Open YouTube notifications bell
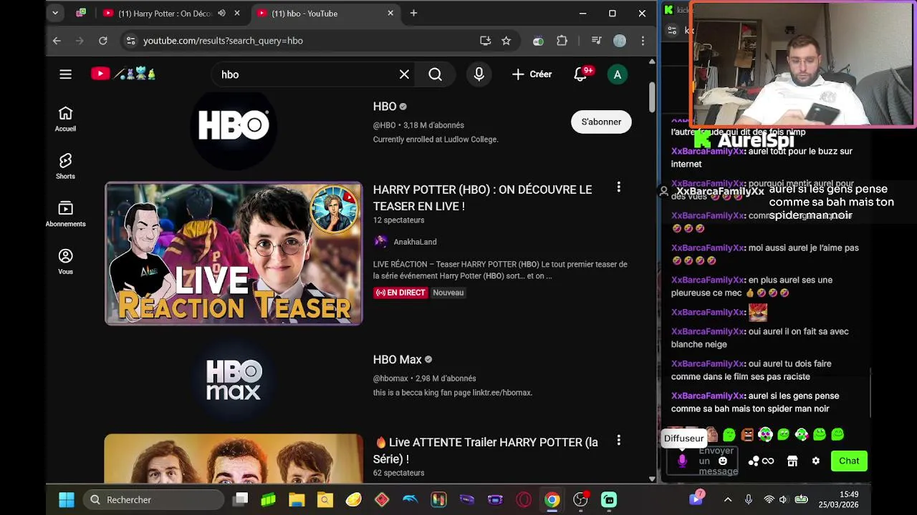 [x=580, y=74]
